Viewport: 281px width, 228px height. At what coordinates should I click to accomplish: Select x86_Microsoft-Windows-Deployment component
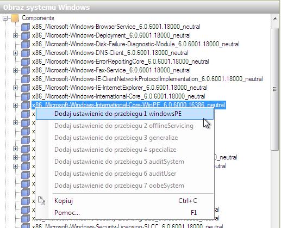[111, 35]
